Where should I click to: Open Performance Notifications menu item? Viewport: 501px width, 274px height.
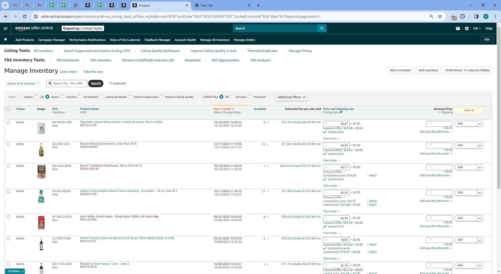87,40
